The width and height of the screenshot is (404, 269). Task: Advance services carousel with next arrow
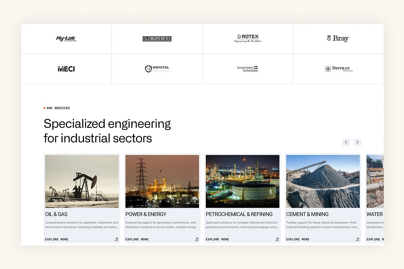(x=357, y=142)
